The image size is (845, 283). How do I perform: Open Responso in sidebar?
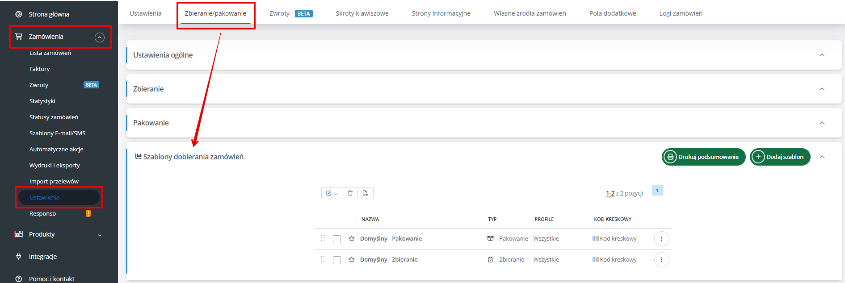pos(43,213)
